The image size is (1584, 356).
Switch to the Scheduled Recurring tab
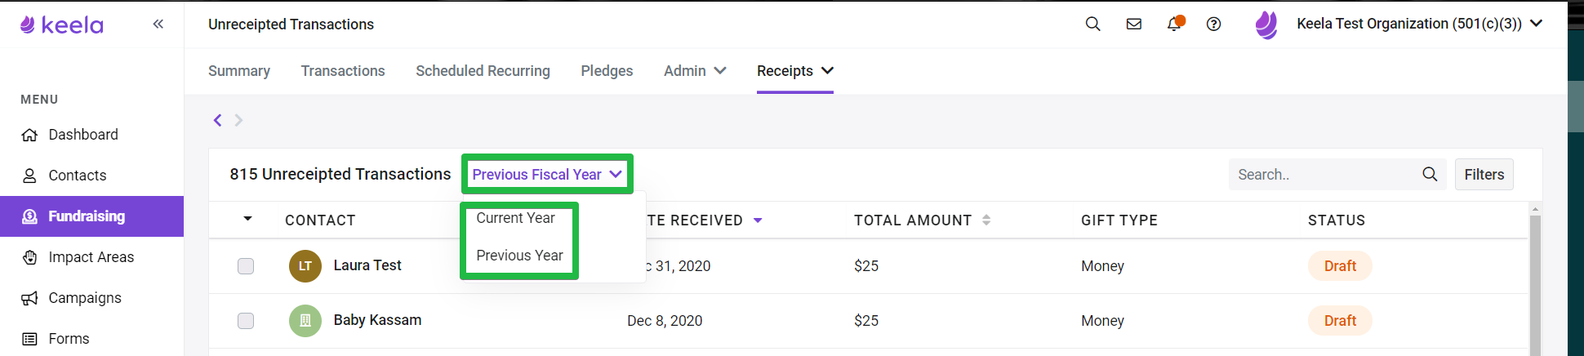click(483, 71)
